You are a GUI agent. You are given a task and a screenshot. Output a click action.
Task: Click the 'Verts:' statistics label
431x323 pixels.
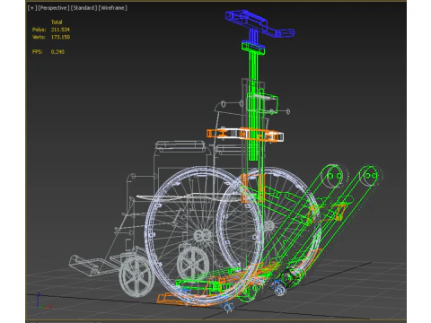(x=39, y=37)
